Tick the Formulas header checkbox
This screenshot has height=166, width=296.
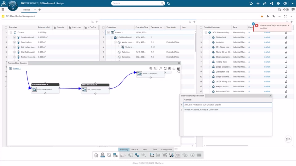click(x=6, y=27)
